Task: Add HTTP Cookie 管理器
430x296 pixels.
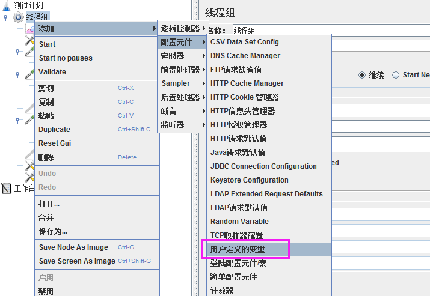Action: pos(269,97)
